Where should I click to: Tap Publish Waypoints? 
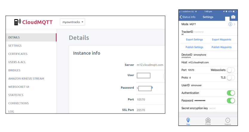click(x=222, y=47)
